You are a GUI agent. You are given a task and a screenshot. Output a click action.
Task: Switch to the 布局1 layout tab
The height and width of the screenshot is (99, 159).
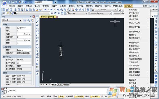(60, 84)
